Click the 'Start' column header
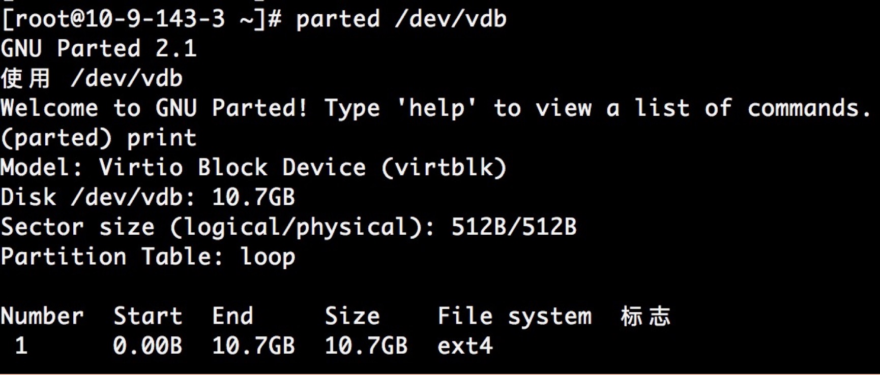 click(x=148, y=316)
